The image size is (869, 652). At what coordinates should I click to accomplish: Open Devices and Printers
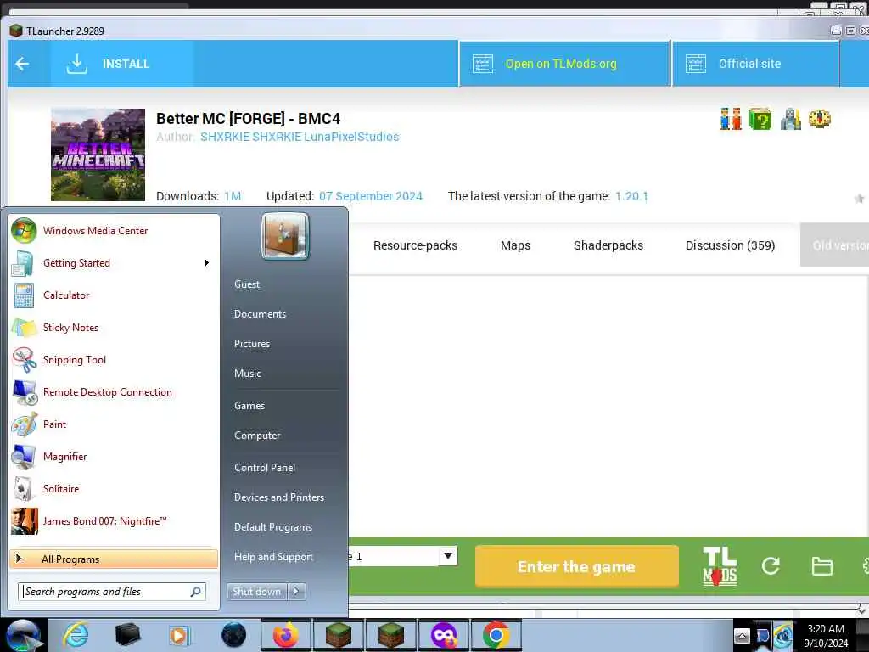(x=278, y=497)
